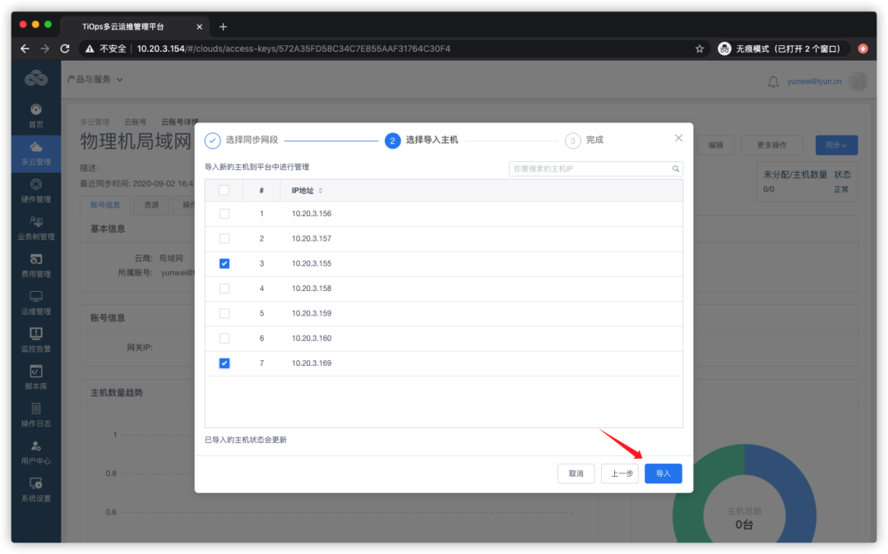
Task: Click the 导入 import button
Action: click(663, 473)
